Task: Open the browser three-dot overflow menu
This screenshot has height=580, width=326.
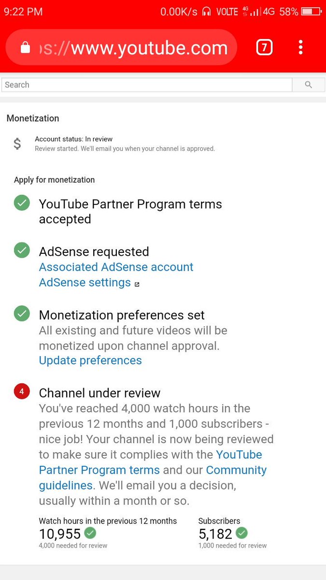Action: [x=300, y=47]
